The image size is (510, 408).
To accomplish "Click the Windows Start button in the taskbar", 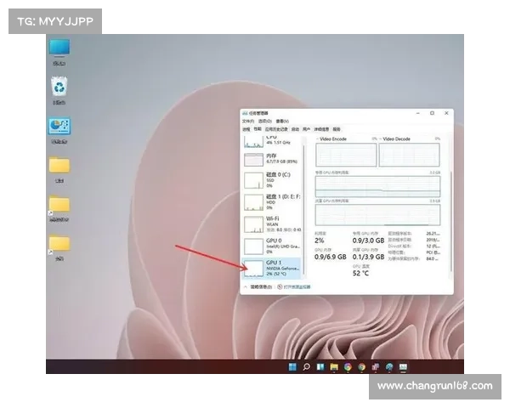I will click(x=293, y=367).
